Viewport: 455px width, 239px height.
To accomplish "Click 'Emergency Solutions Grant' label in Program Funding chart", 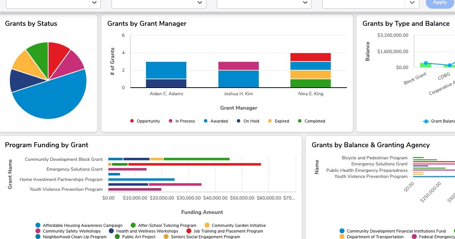I will (75, 169).
